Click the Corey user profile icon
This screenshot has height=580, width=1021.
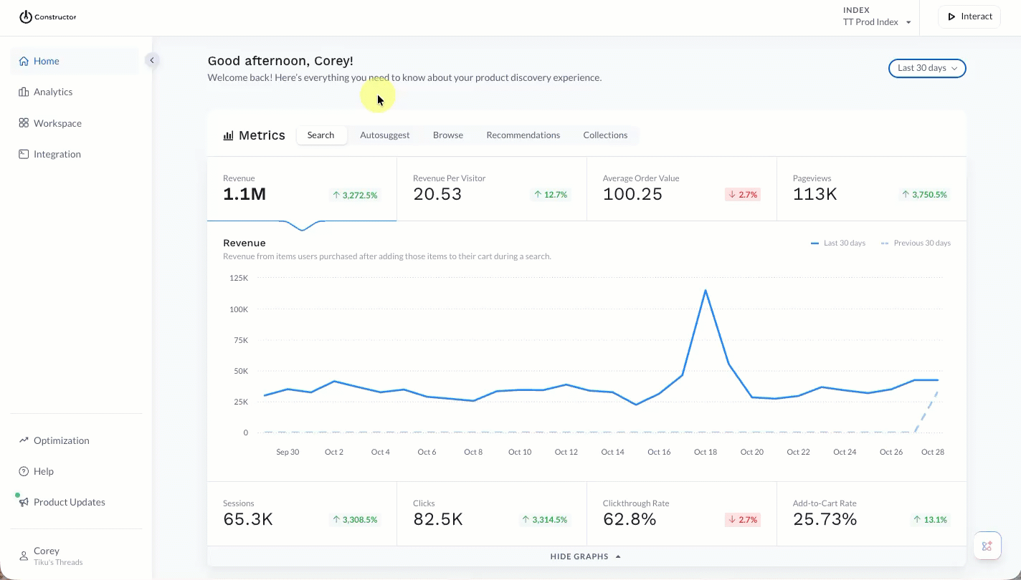click(x=24, y=556)
